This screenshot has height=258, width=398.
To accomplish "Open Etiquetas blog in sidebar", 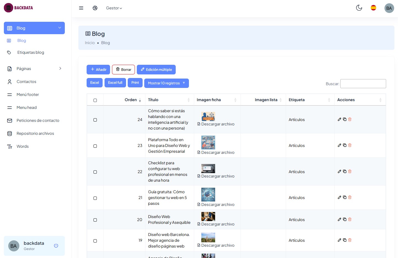I will tap(31, 52).
